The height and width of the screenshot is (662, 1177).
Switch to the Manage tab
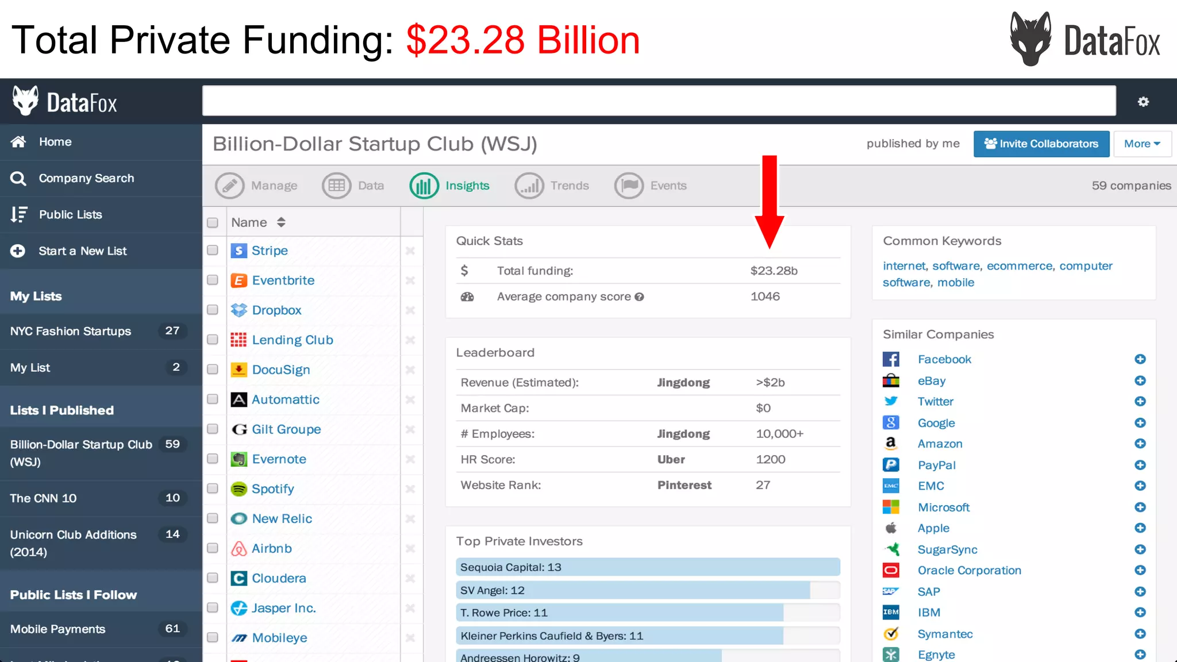pyautogui.click(x=256, y=186)
